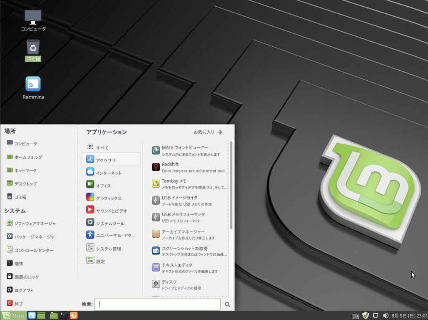This screenshot has width=428, height=320.
Task: Launch USB メモリフォーマッタ
Action: point(189,217)
